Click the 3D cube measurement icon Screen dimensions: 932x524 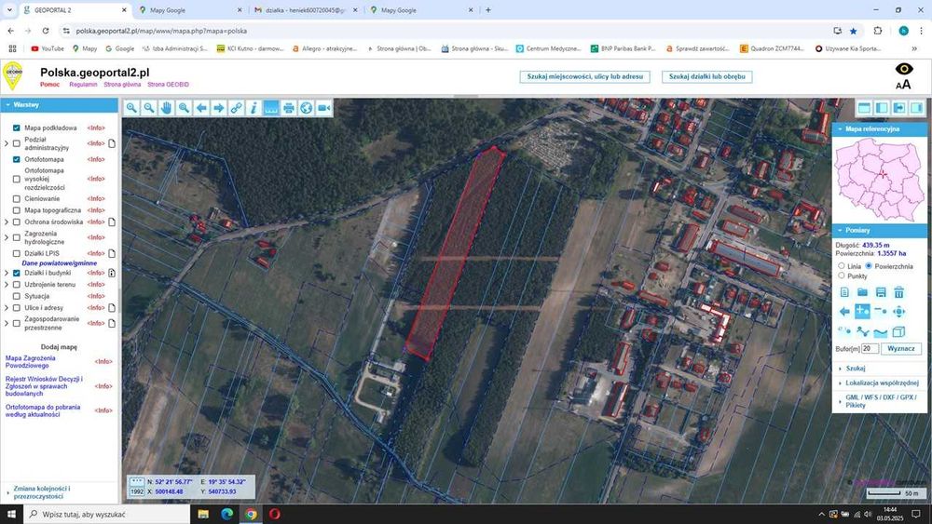coord(899,331)
